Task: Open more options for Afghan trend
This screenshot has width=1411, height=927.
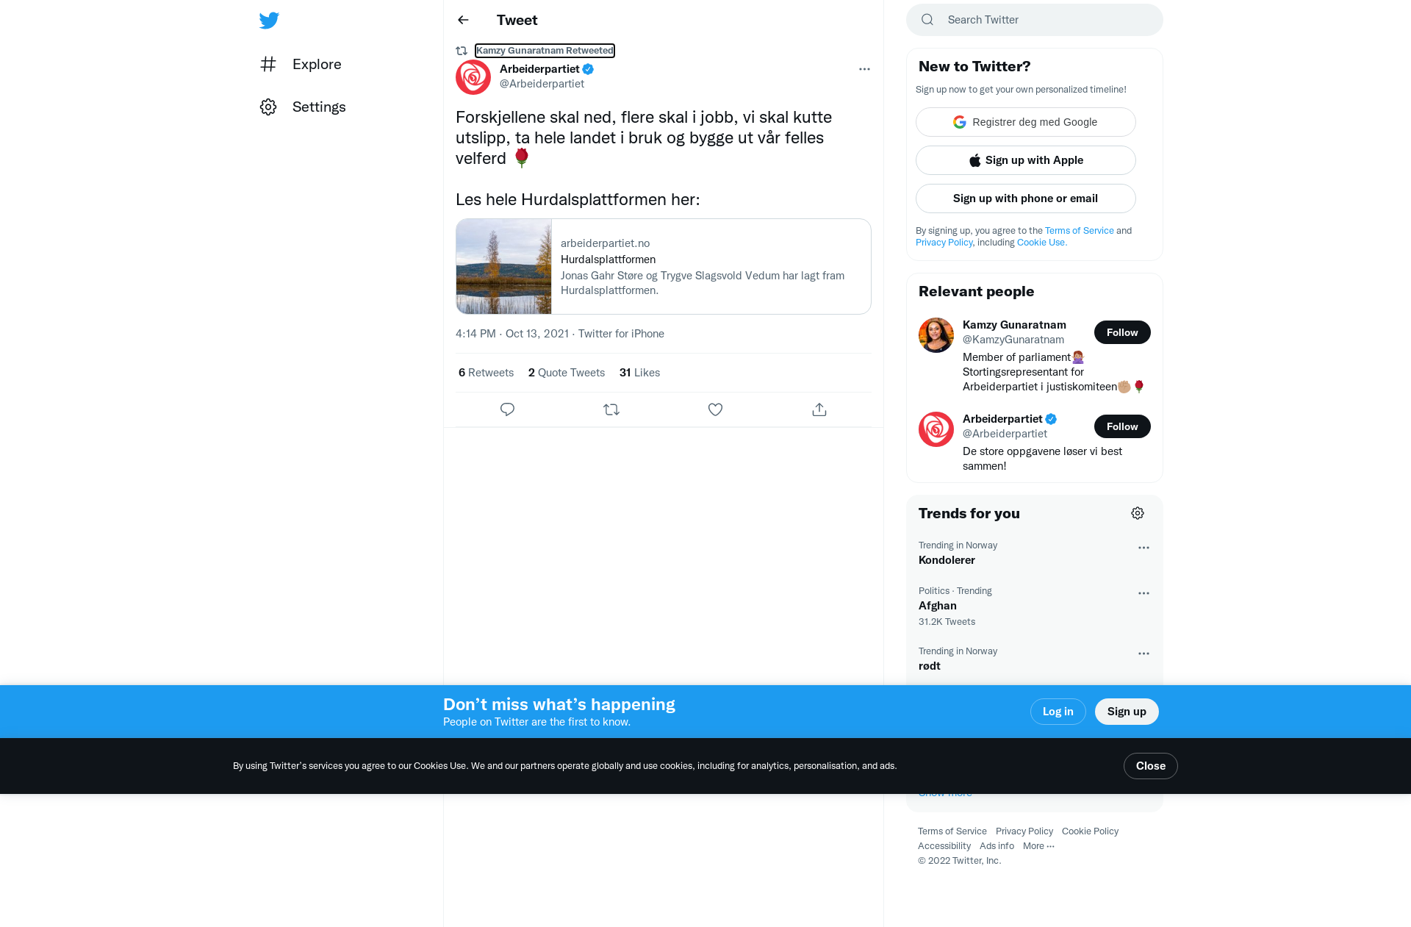Action: tap(1143, 593)
